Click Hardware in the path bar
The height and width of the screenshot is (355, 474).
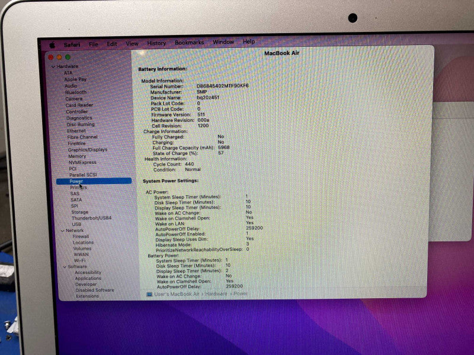point(216,293)
